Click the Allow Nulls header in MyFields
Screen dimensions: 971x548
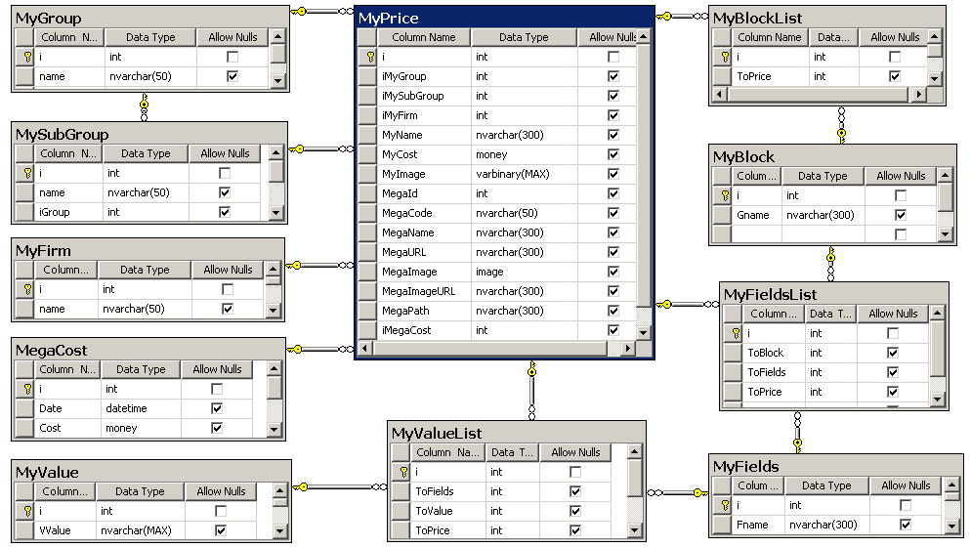pyautogui.click(x=906, y=485)
